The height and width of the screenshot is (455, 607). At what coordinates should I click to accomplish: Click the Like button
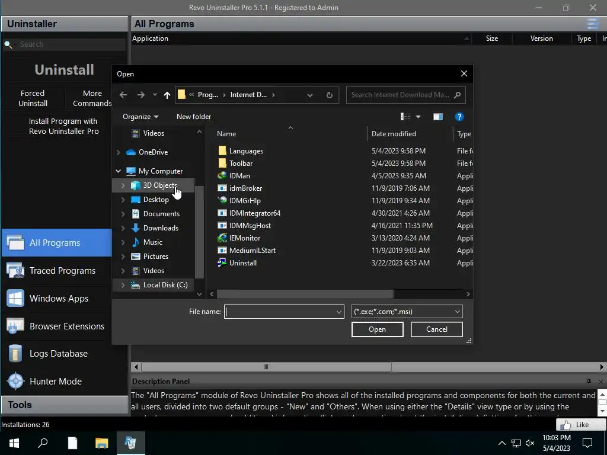(581, 424)
